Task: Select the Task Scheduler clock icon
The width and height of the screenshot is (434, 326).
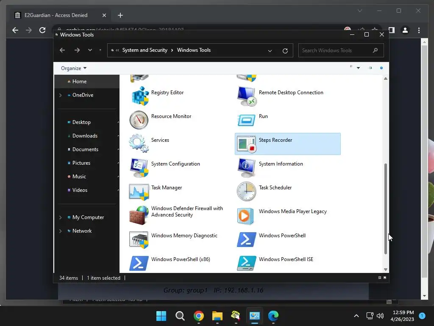Action: [x=246, y=191]
